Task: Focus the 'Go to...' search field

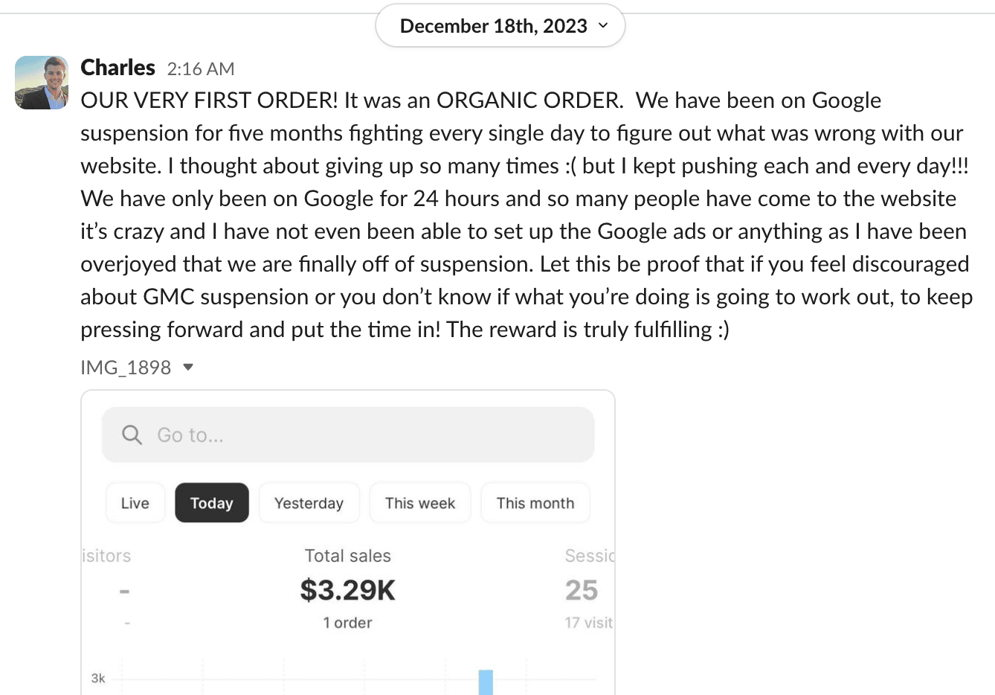Action: coord(357,435)
